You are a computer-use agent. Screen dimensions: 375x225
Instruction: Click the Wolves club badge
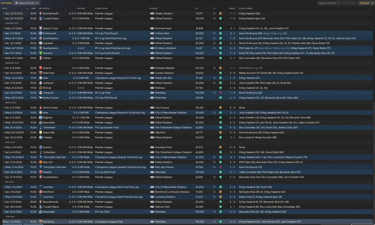click(x=40, y=88)
